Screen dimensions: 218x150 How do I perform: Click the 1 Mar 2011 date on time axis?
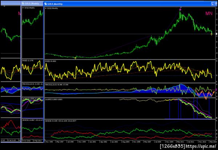point(180,142)
